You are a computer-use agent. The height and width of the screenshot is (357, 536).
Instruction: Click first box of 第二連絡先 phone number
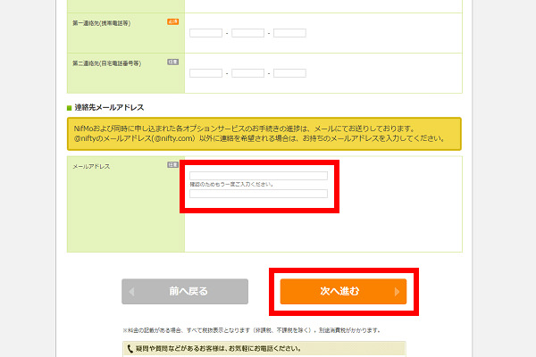click(205, 73)
